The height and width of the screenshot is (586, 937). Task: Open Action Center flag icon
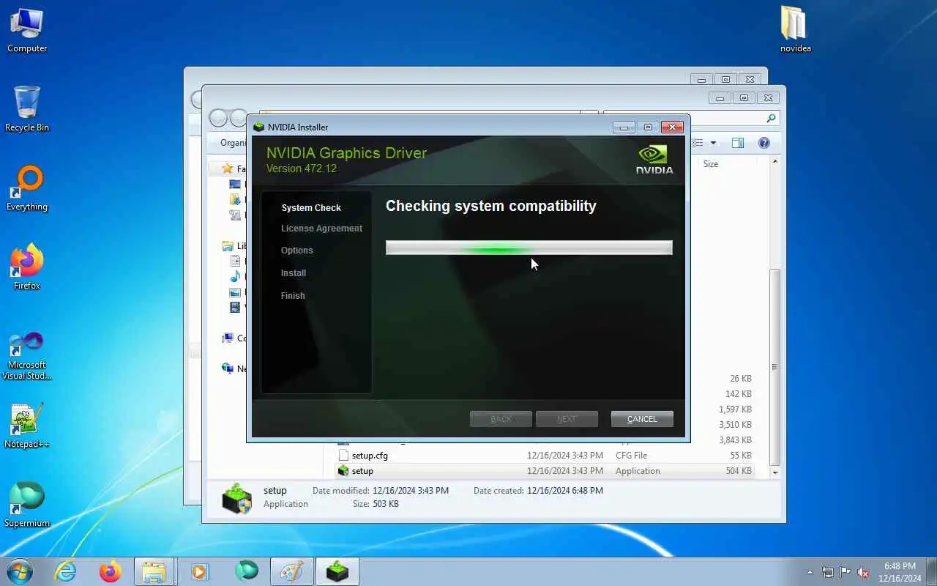pyautogui.click(x=845, y=572)
